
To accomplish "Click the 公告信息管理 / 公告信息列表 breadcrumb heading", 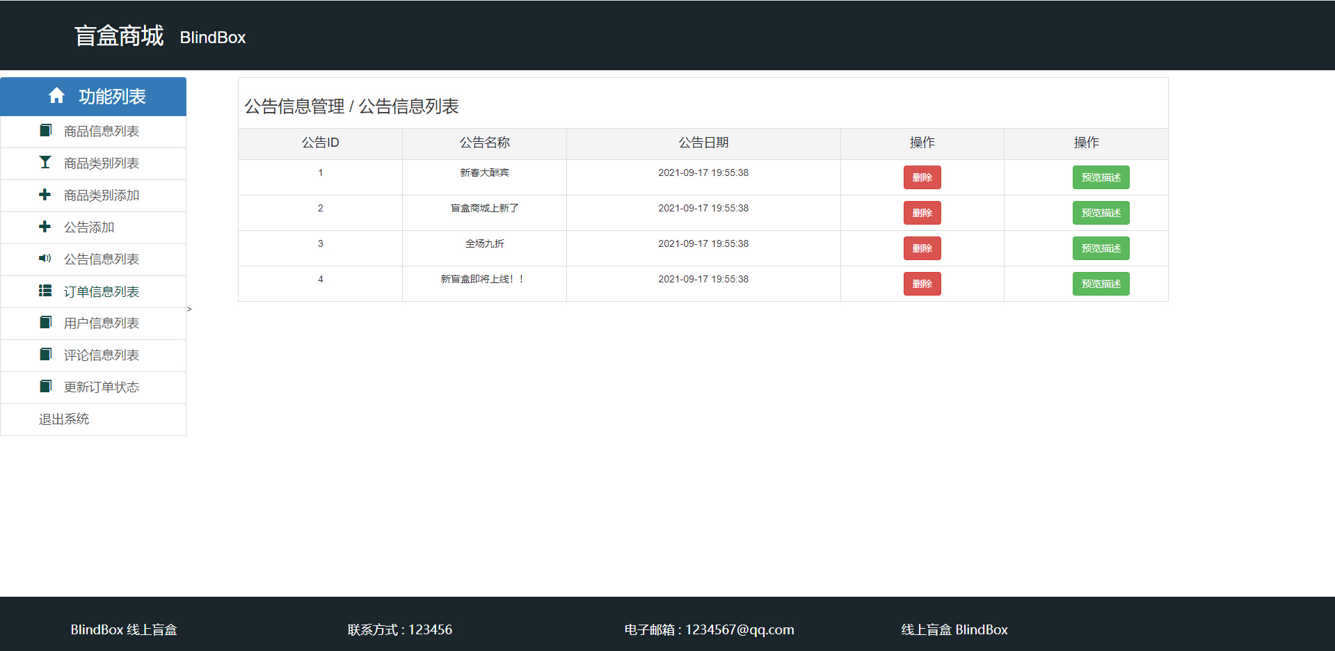I will coord(351,106).
